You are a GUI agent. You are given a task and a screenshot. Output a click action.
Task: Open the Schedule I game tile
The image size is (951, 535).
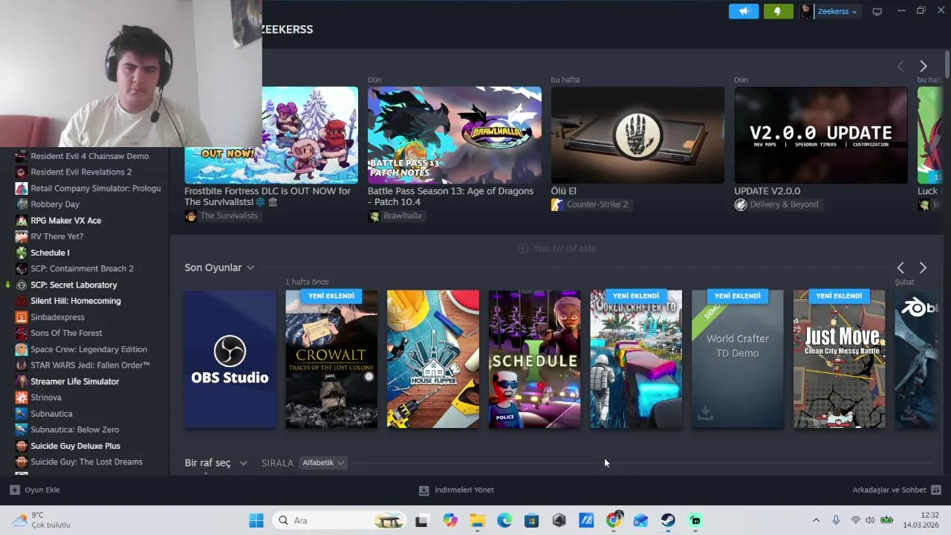click(x=534, y=359)
